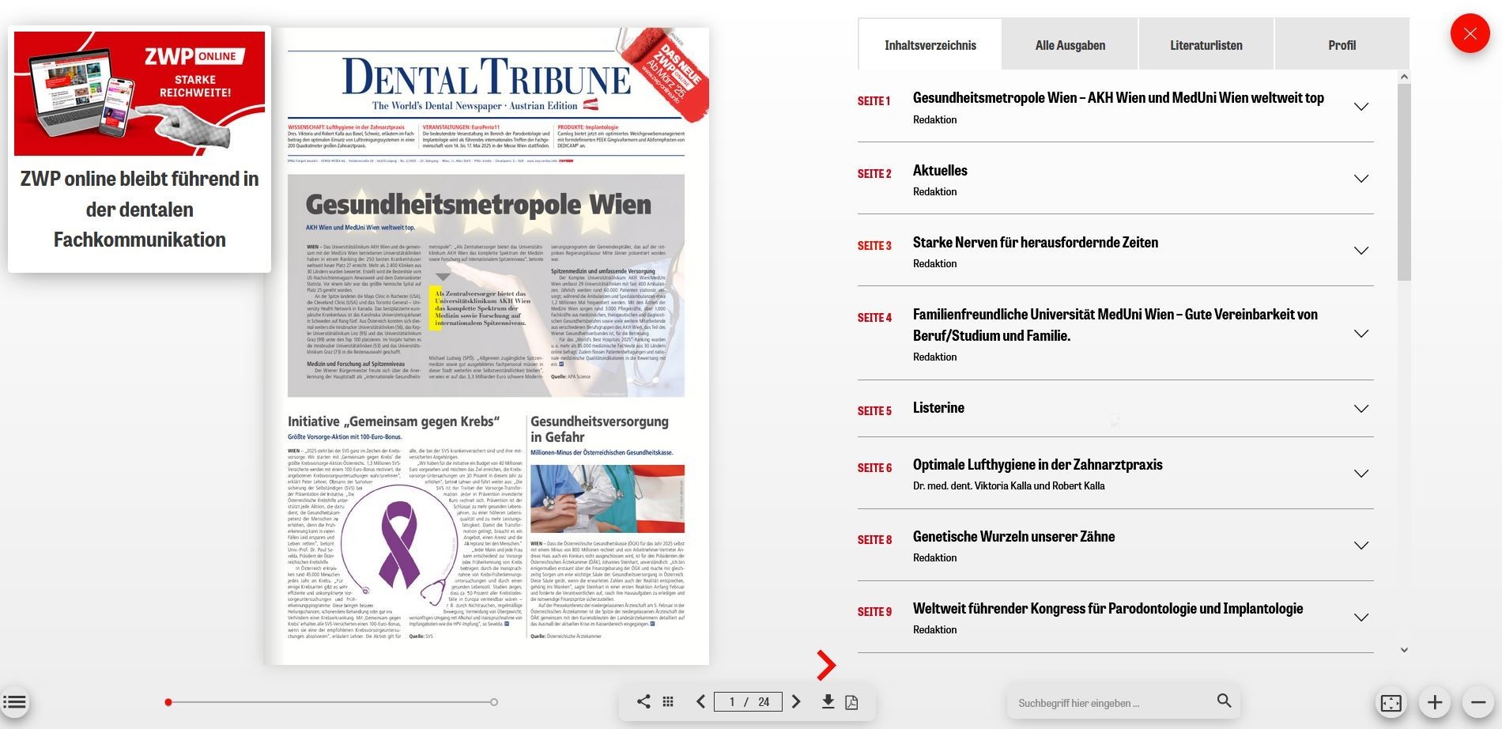Zoom out with the minus button

click(x=1478, y=702)
